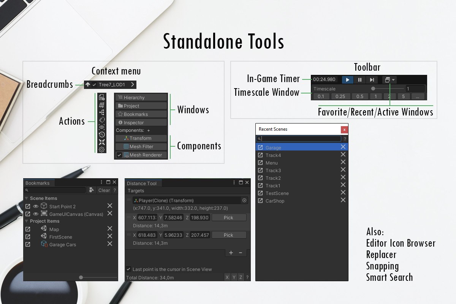This screenshot has width=456, height=304.
Task: Open the Transform component entry
Action: point(141,138)
